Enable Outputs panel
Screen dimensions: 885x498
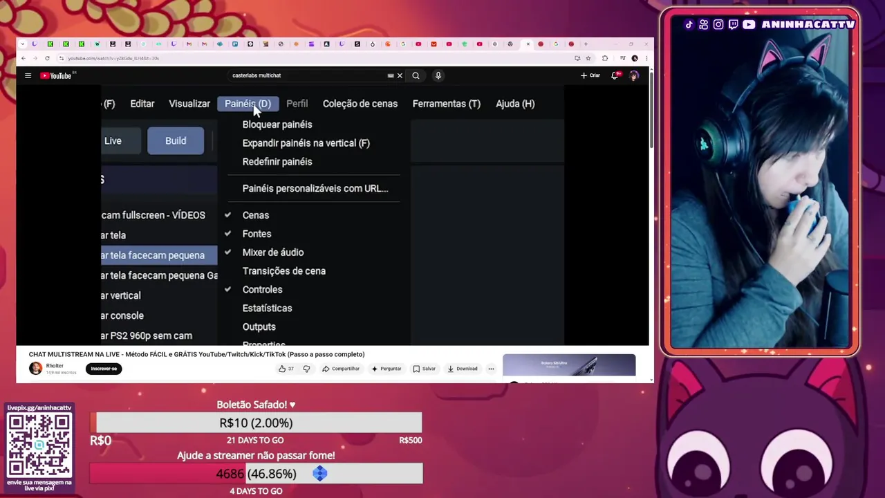[259, 327]
